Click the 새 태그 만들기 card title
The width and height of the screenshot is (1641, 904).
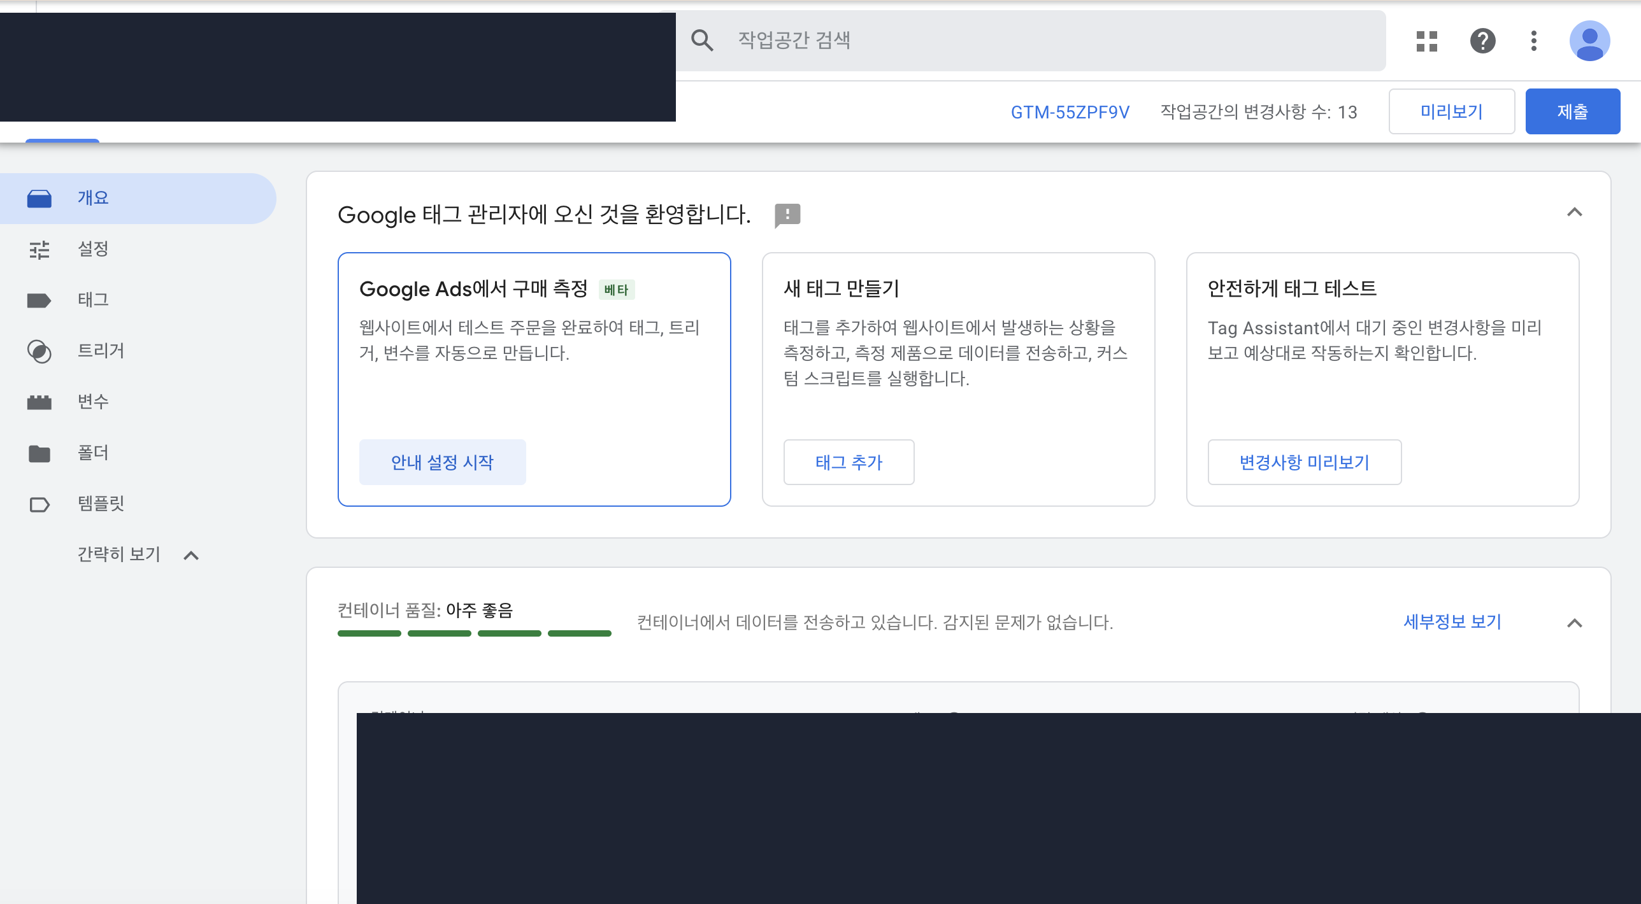[841, 288]
